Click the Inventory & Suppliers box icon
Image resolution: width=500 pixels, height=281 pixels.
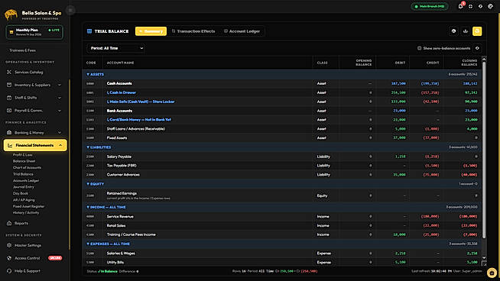pyautogui.click(x=9, y=85)
